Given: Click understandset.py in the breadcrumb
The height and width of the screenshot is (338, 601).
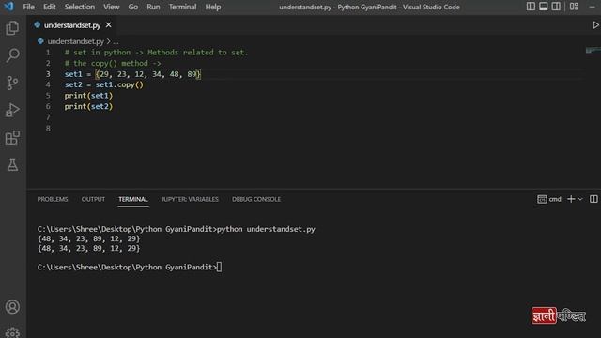Looking at the screenshot, I should pyautogui.click(x=75, y=41).
